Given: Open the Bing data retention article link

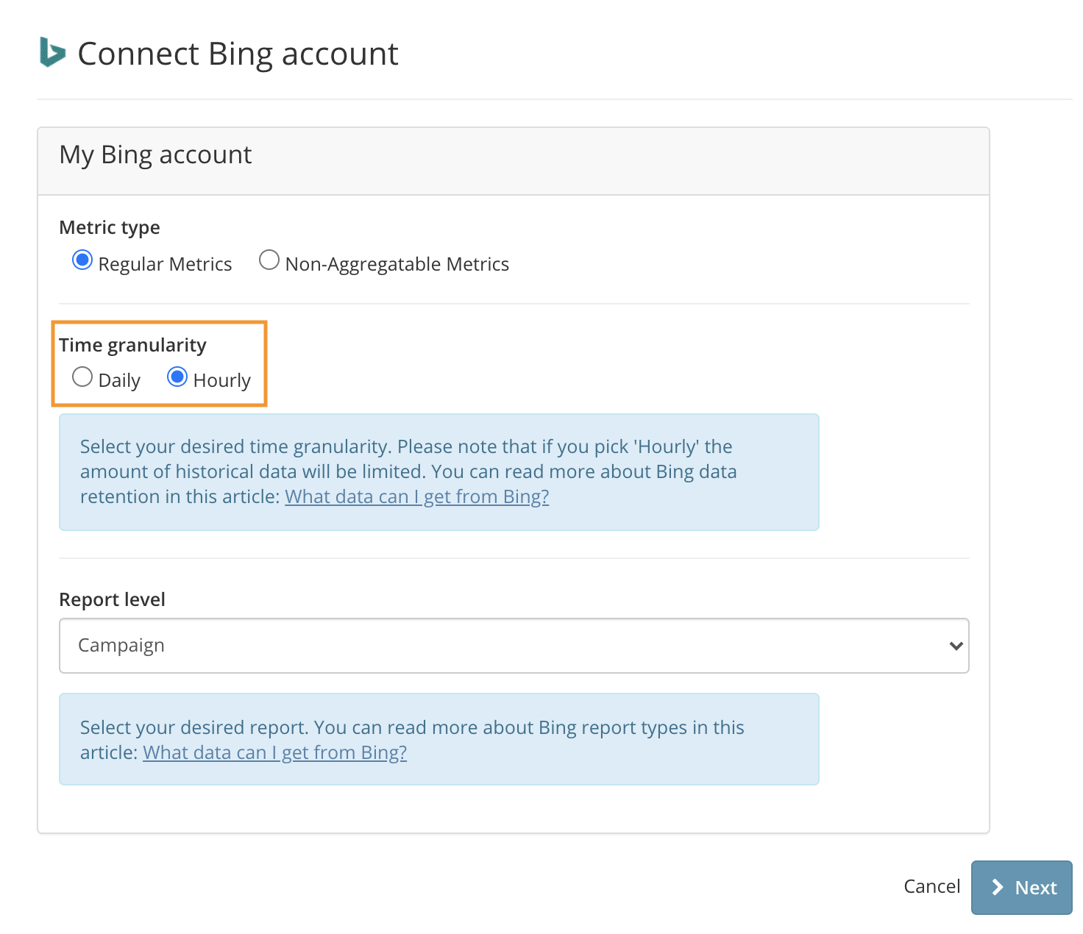Looking at the screenshot, I should [417, 497].
